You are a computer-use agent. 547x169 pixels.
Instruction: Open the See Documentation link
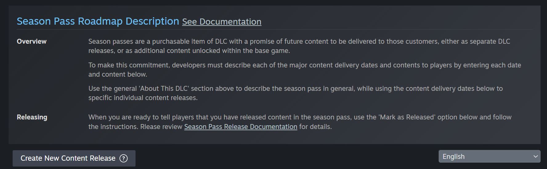[x=222, y=22]
